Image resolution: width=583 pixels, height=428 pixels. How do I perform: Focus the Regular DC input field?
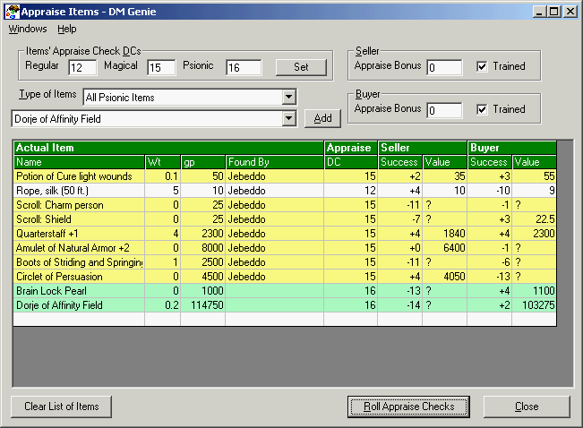pos(82,67)
